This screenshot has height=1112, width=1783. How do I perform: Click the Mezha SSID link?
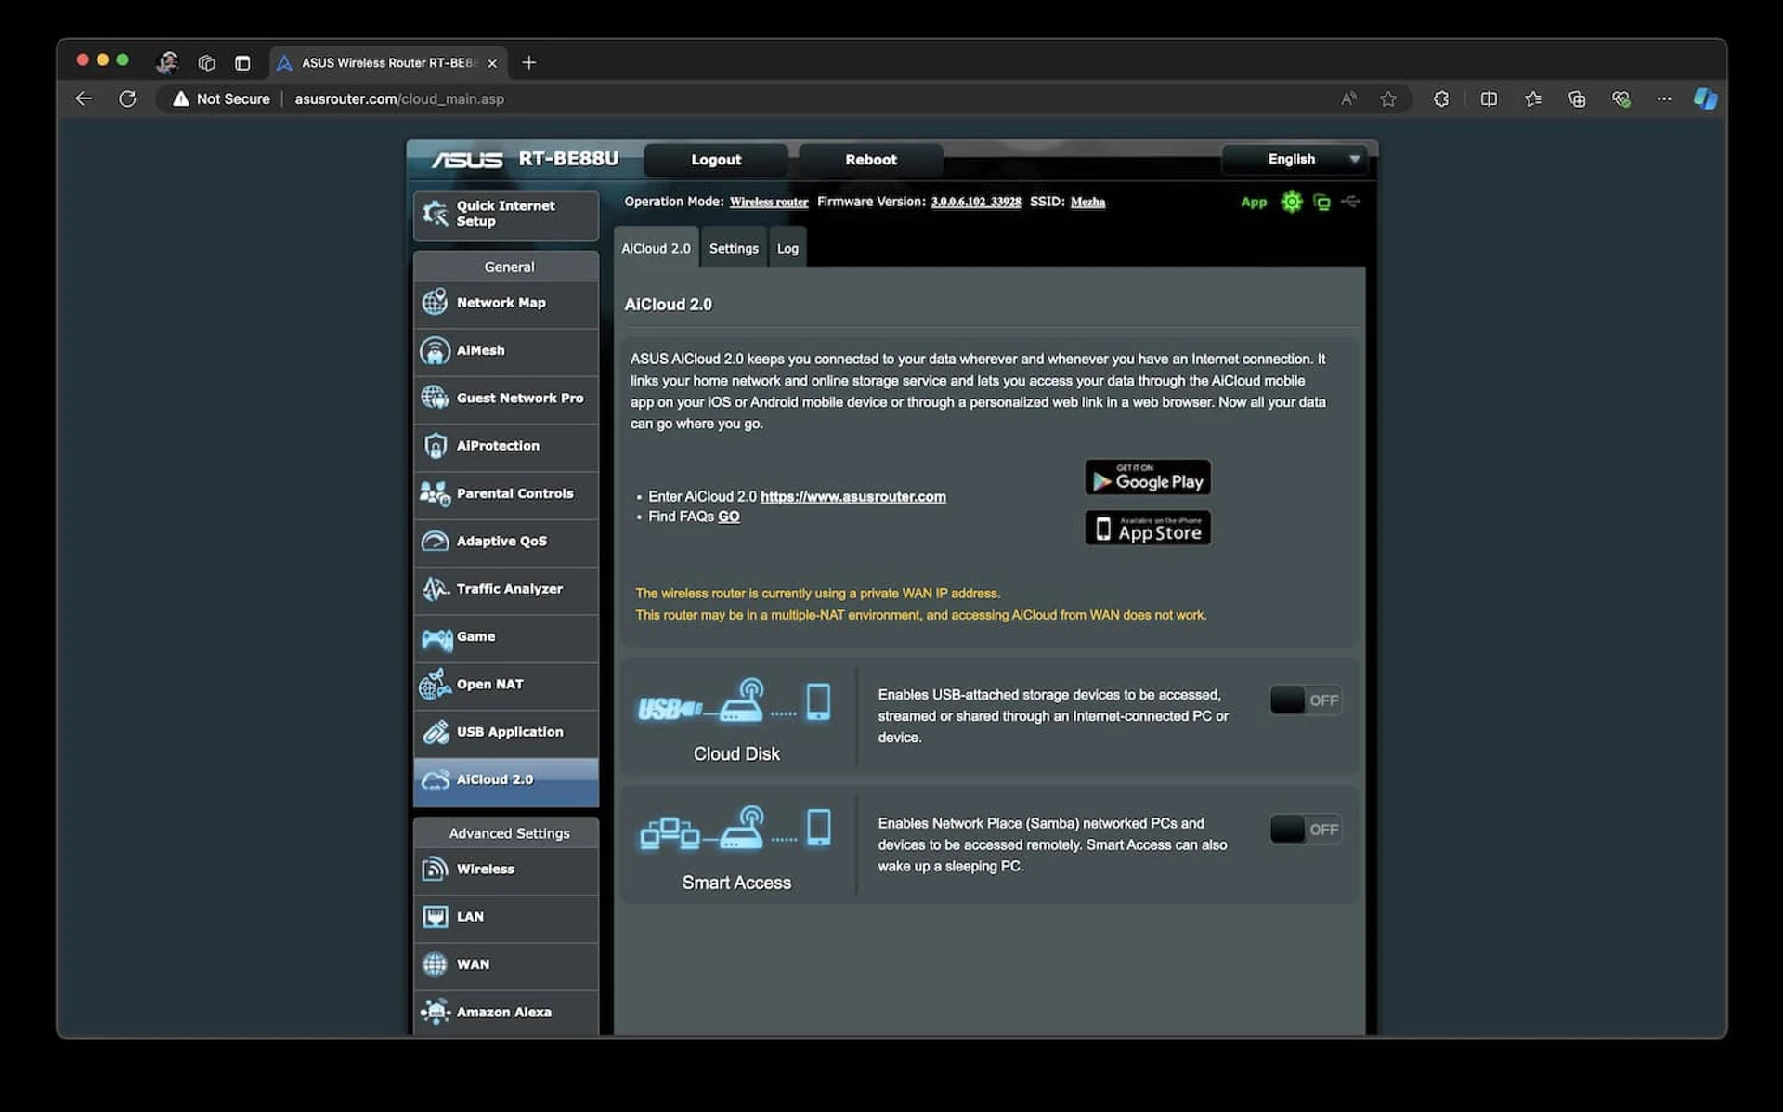coord(1087,202)
